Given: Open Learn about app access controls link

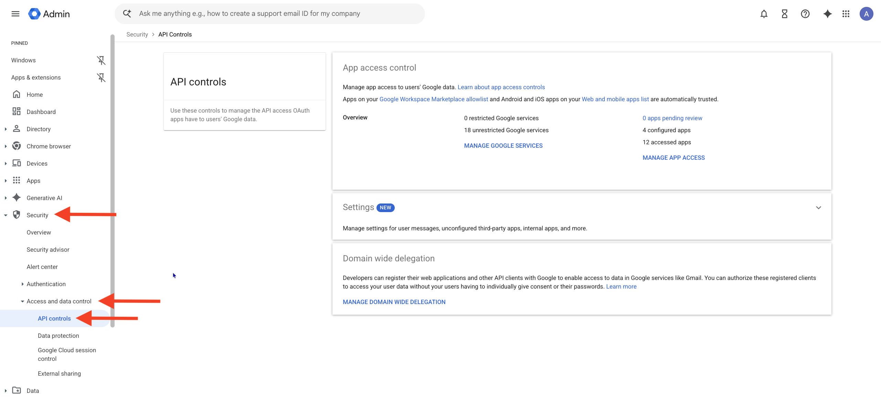Looking at the screenshot, I should pyautogui.click(x=501, y=87).
